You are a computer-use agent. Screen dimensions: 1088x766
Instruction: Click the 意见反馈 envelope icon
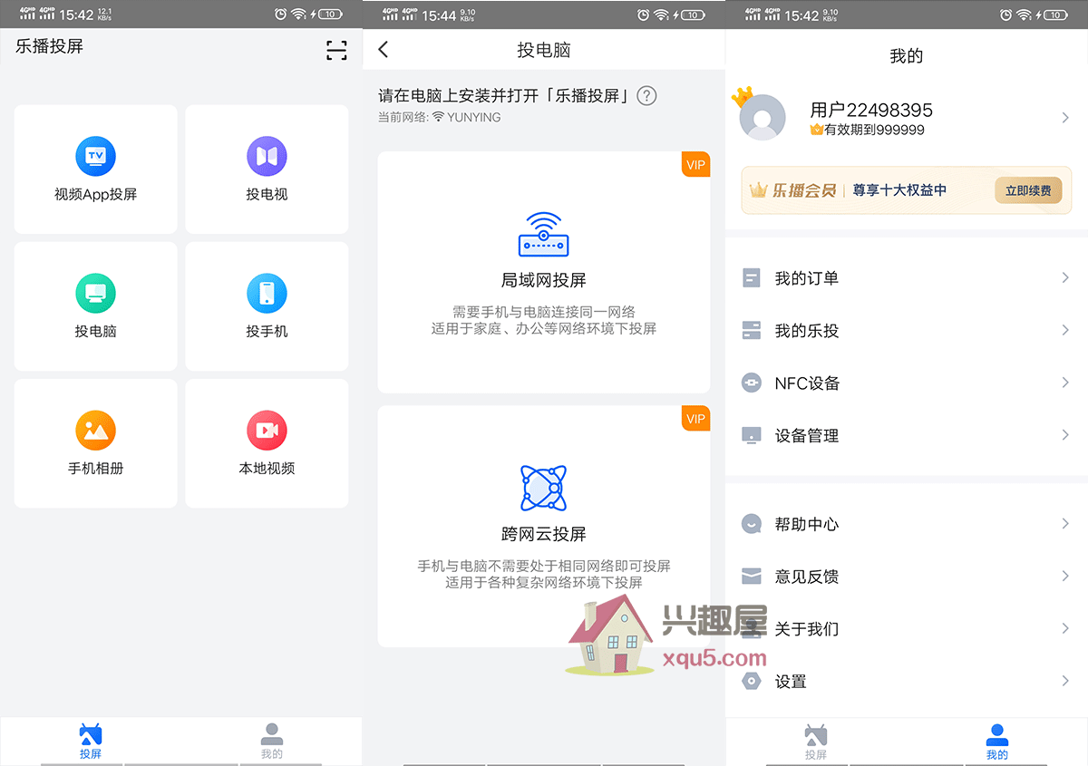[751, 576]
